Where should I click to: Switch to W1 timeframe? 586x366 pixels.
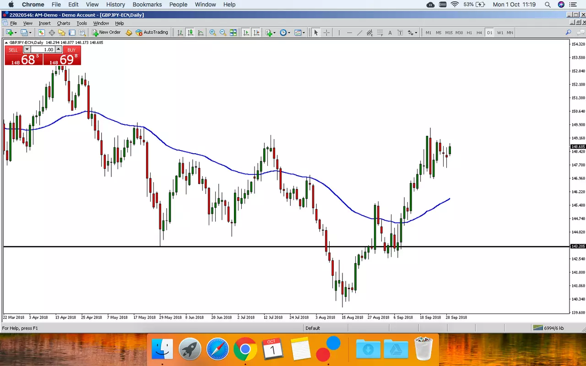pos(500,32)
